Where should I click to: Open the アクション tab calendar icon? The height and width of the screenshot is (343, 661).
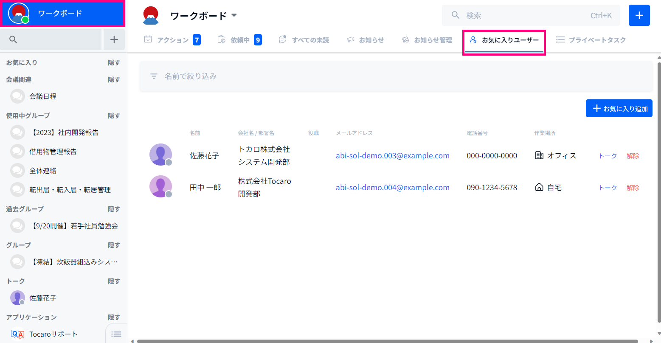point(147,39)
